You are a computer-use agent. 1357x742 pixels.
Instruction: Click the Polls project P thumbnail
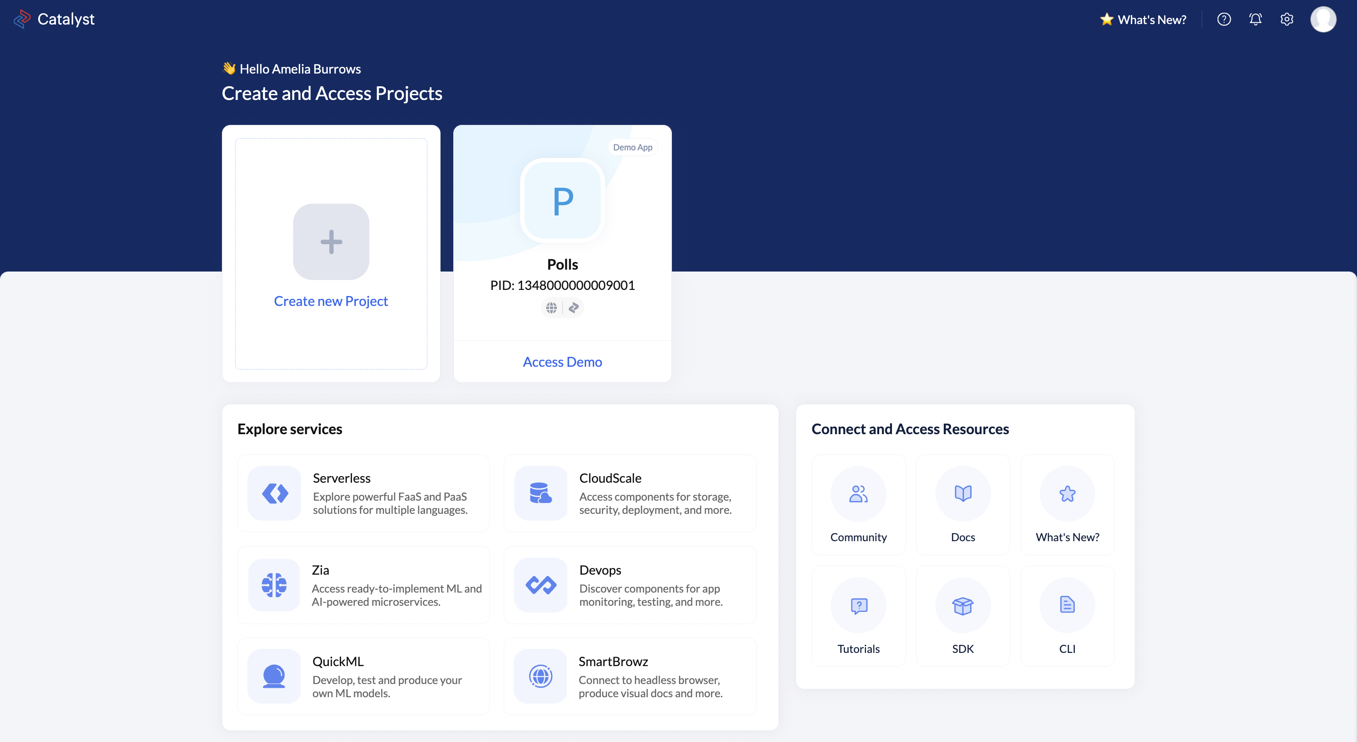tap(562, 201)
